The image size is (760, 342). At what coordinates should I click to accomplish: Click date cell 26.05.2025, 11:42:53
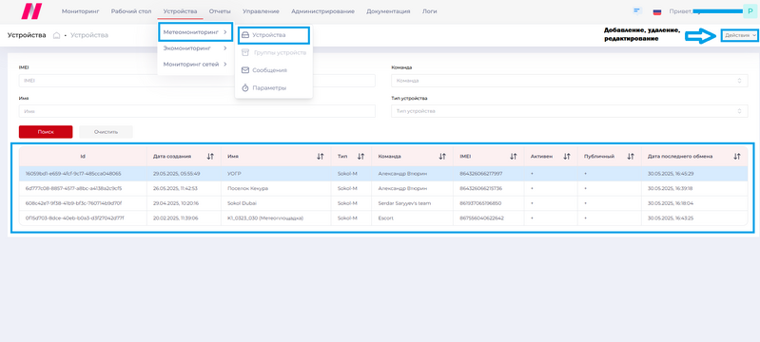[176, 188]
